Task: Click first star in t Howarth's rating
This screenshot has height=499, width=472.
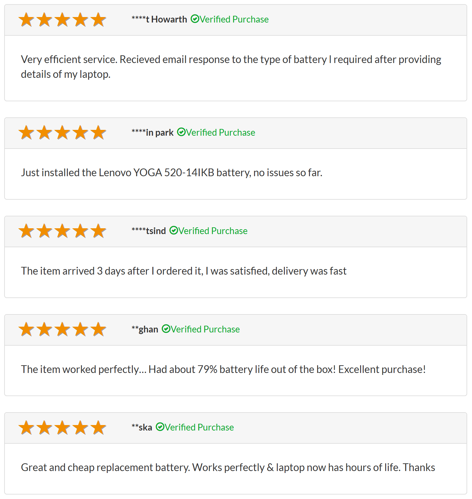Action: click(26, 20)
